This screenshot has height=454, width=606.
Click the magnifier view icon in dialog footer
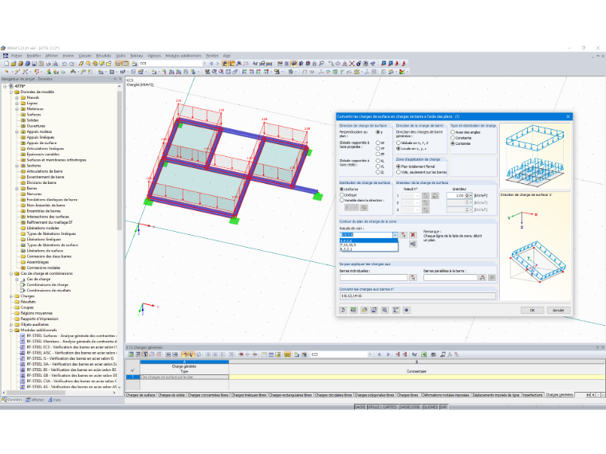coord(385,310)
